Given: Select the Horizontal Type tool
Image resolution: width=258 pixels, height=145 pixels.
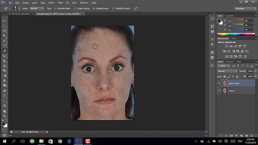Looking at the screenshot, I should (x=4, y=96).
